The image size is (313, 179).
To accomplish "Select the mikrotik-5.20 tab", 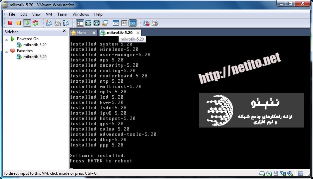I will tap(119, 33).
